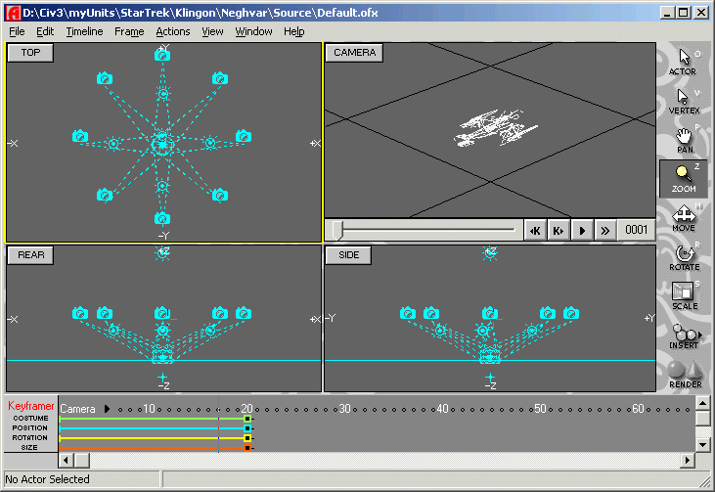Click the CAMERA view label button
715x492 pixels.
tap(354, 53)
